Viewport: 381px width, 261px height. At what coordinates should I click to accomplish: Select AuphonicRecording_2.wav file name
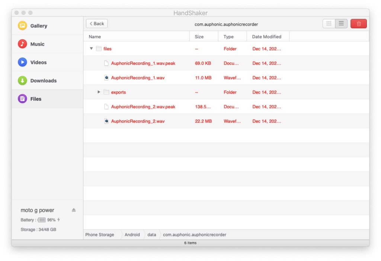[138, 121]
